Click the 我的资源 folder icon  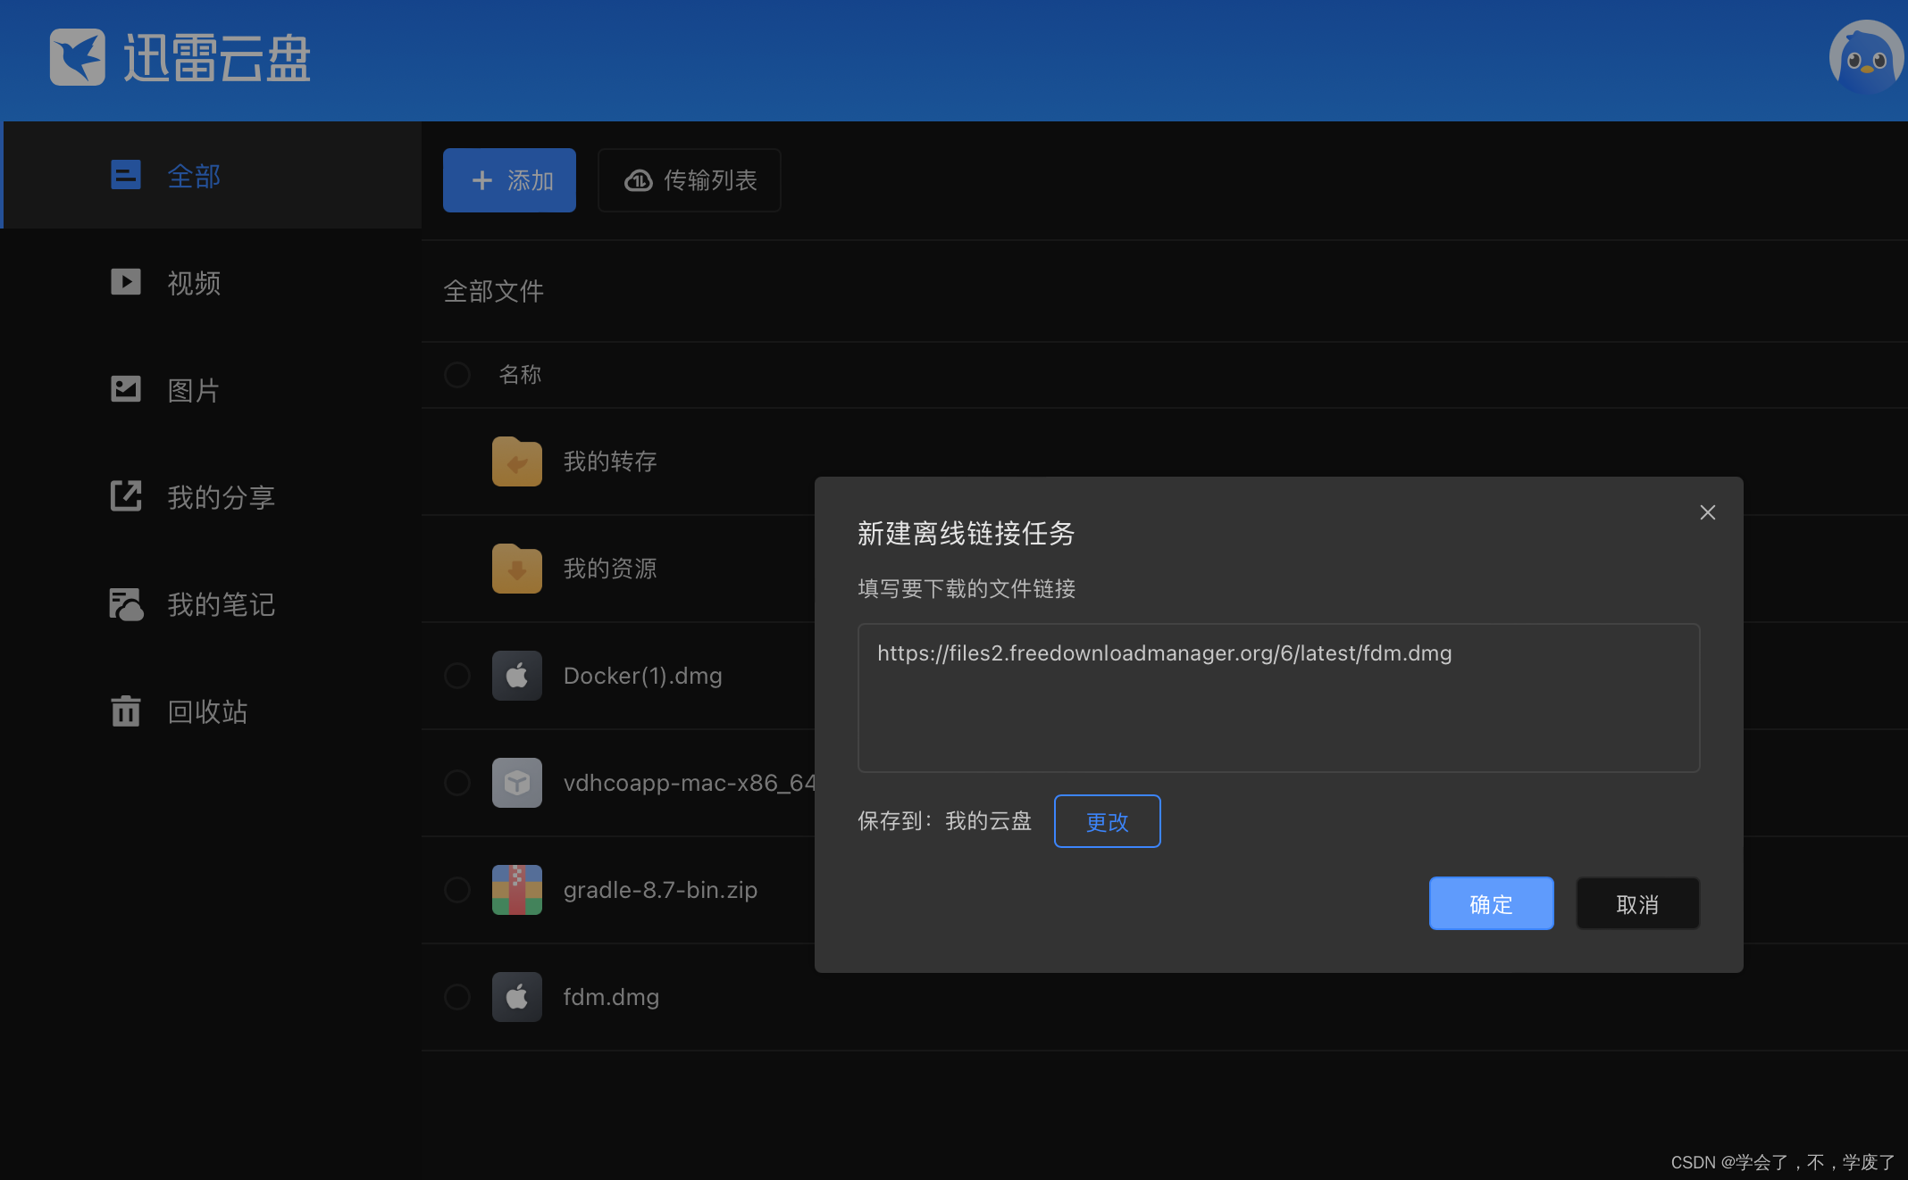(x=516, y=569)
